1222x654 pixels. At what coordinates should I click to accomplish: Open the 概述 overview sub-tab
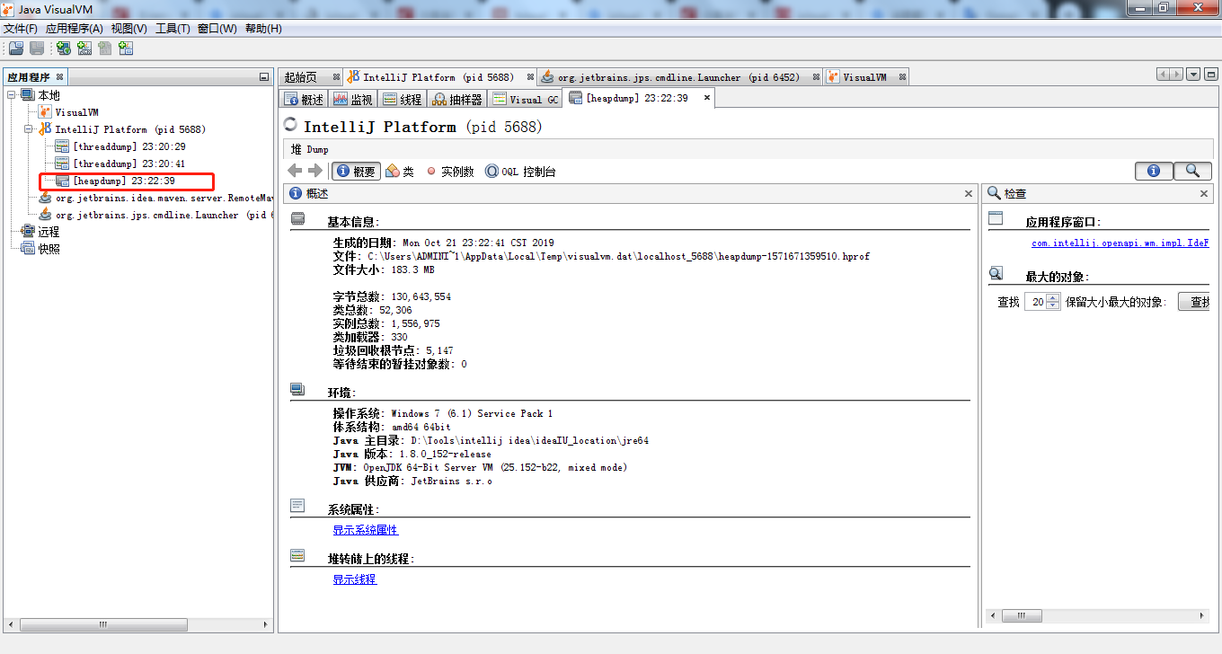click(304, 99)
